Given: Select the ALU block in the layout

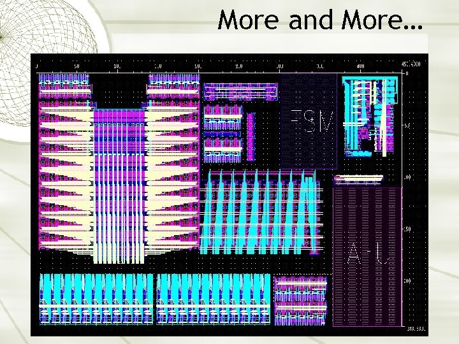Looking at the screenshot, I should (x=367, y=257).
